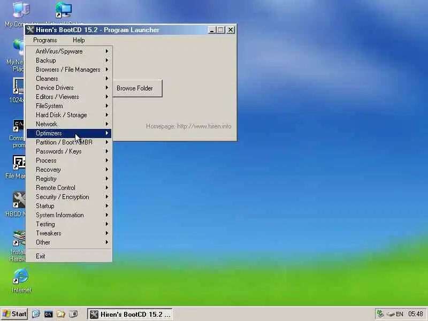Open Network Setup desktop icon

pos(64,14)
